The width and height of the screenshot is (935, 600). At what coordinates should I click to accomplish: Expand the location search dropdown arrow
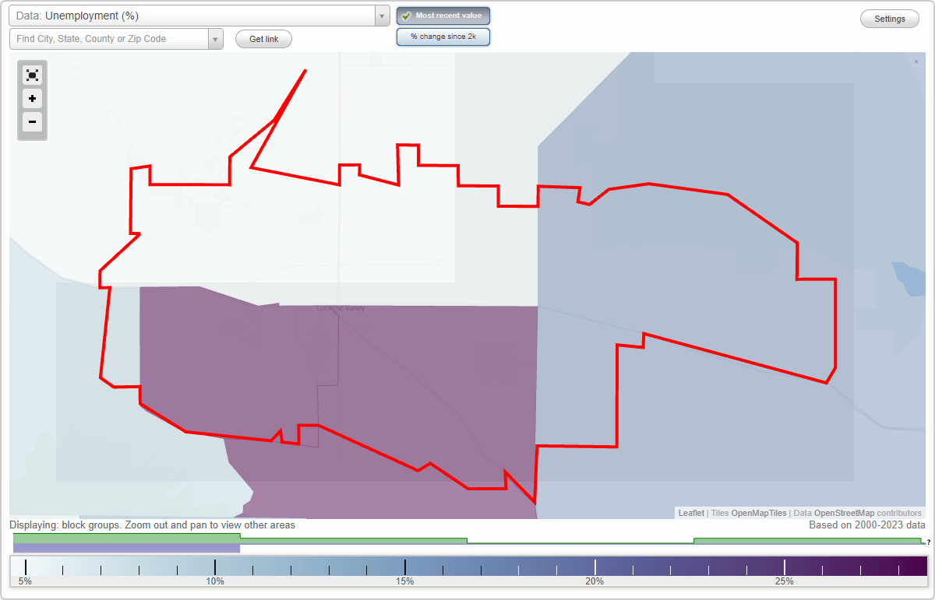pyautogui.click(x=215, y=39)
